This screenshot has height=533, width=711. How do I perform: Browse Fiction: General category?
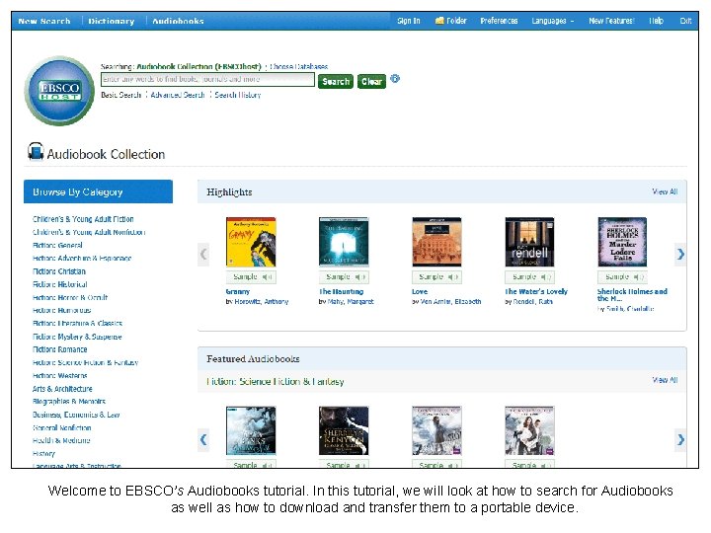pyautogui.click(x=57, y=245)
